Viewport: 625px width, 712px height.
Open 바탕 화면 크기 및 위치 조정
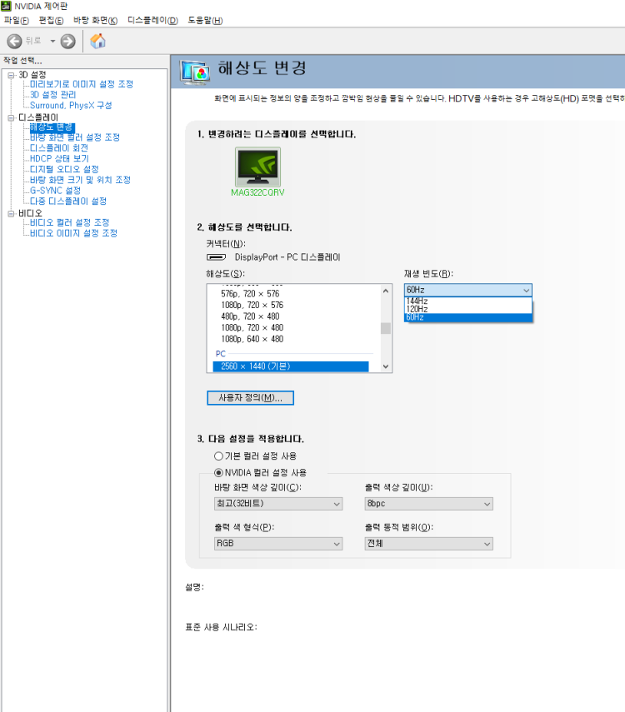[80, 180]
